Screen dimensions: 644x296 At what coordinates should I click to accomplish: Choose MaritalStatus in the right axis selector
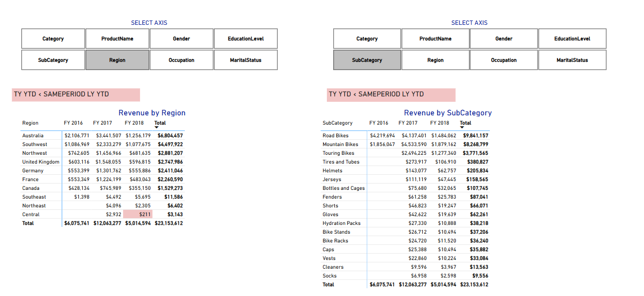(x=572, y=60)
